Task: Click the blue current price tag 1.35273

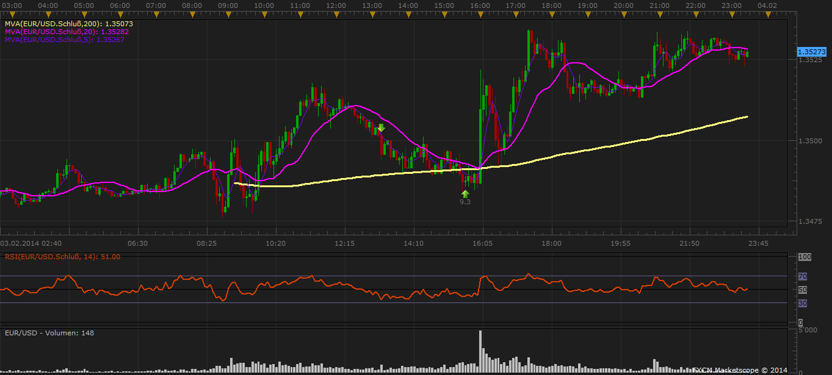Action: (811, 52)
